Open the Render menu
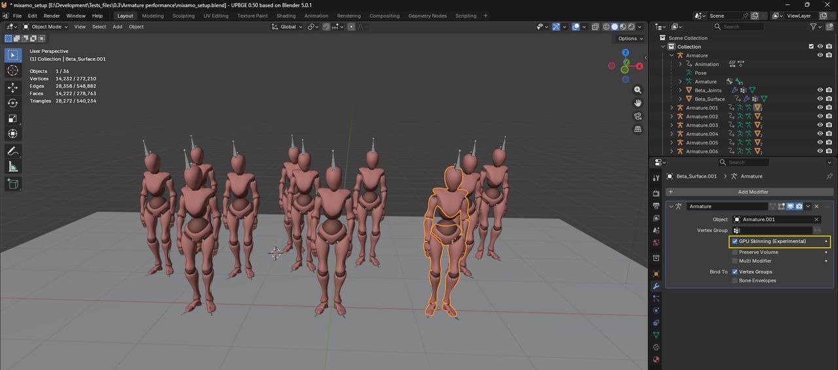 [x=52, y=16]
